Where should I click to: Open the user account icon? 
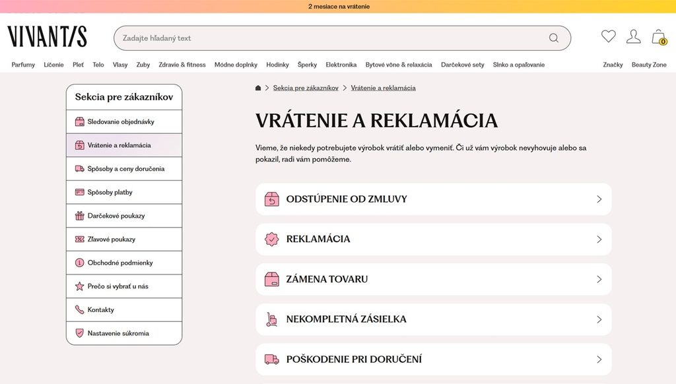tap(633, 37)
